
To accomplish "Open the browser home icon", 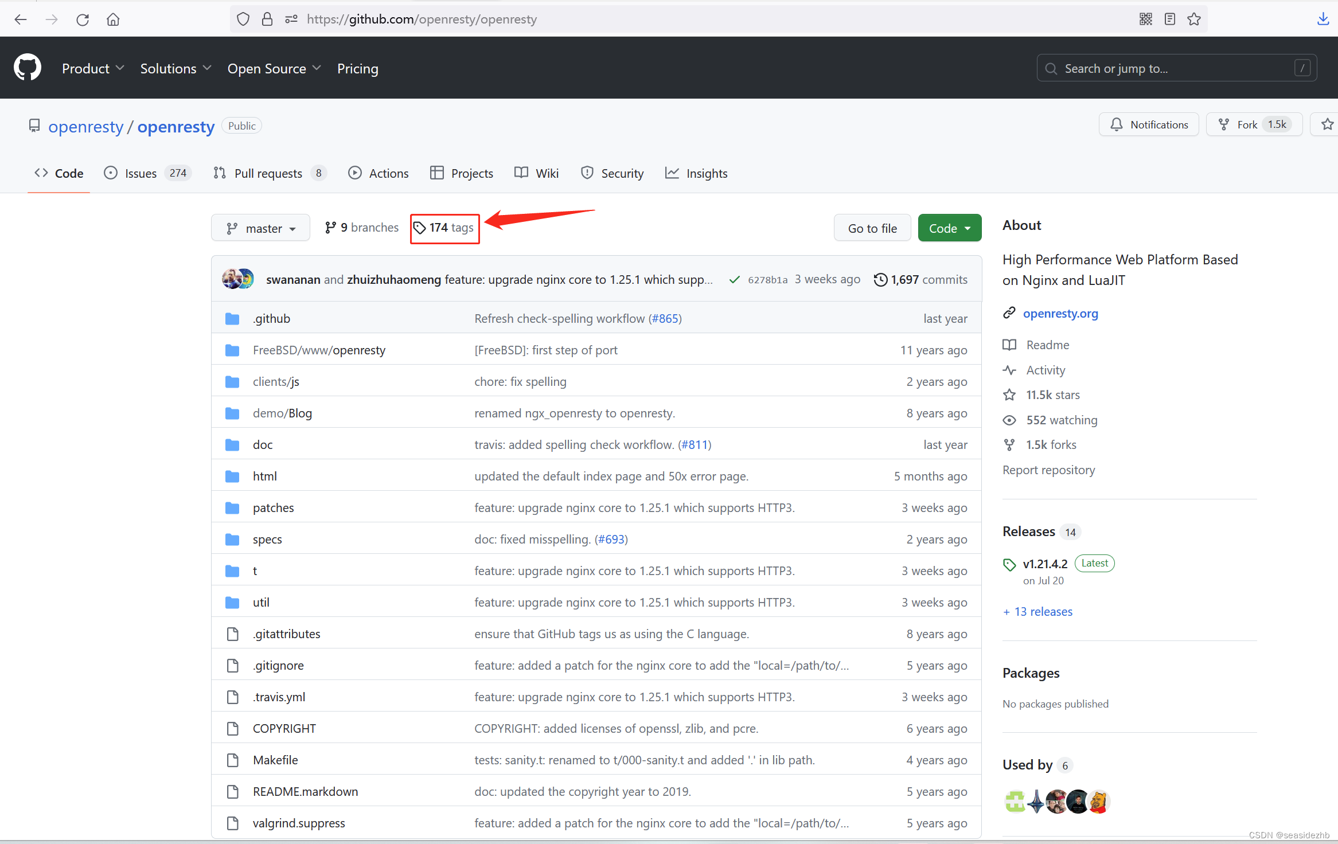I will [x=113, y=19].
